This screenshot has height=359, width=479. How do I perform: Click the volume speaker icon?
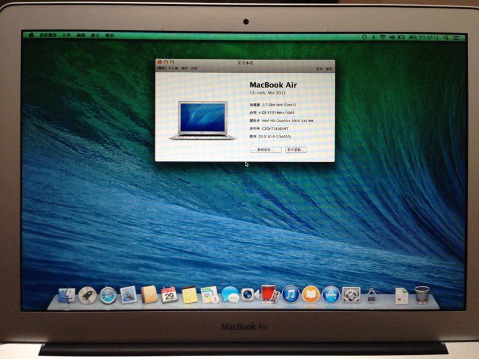(392, 37)
